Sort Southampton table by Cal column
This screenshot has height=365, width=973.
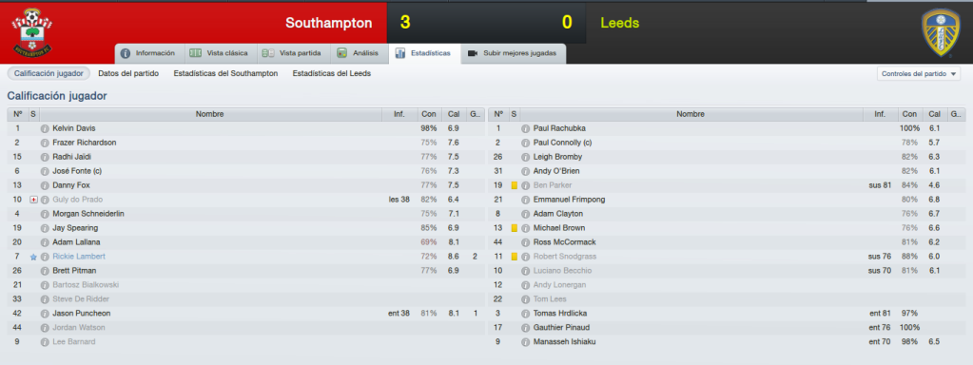pos(454,114)
